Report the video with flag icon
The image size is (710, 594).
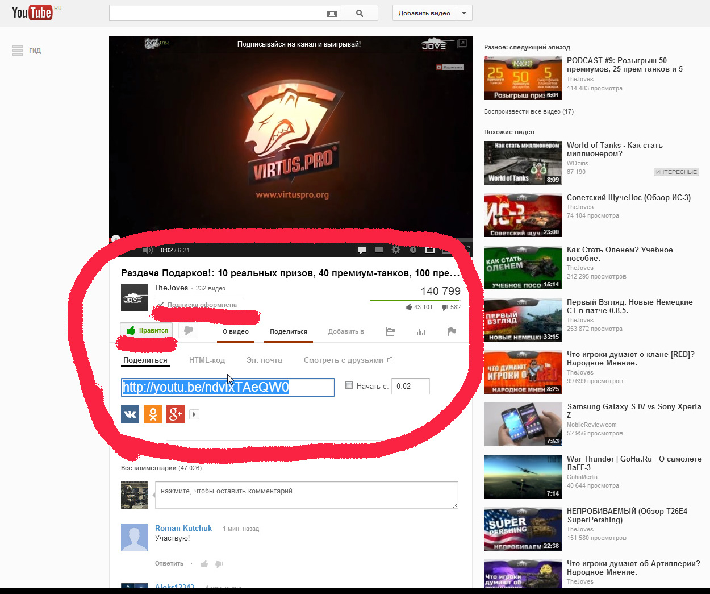pyautogui.click(x=452, y=331)
